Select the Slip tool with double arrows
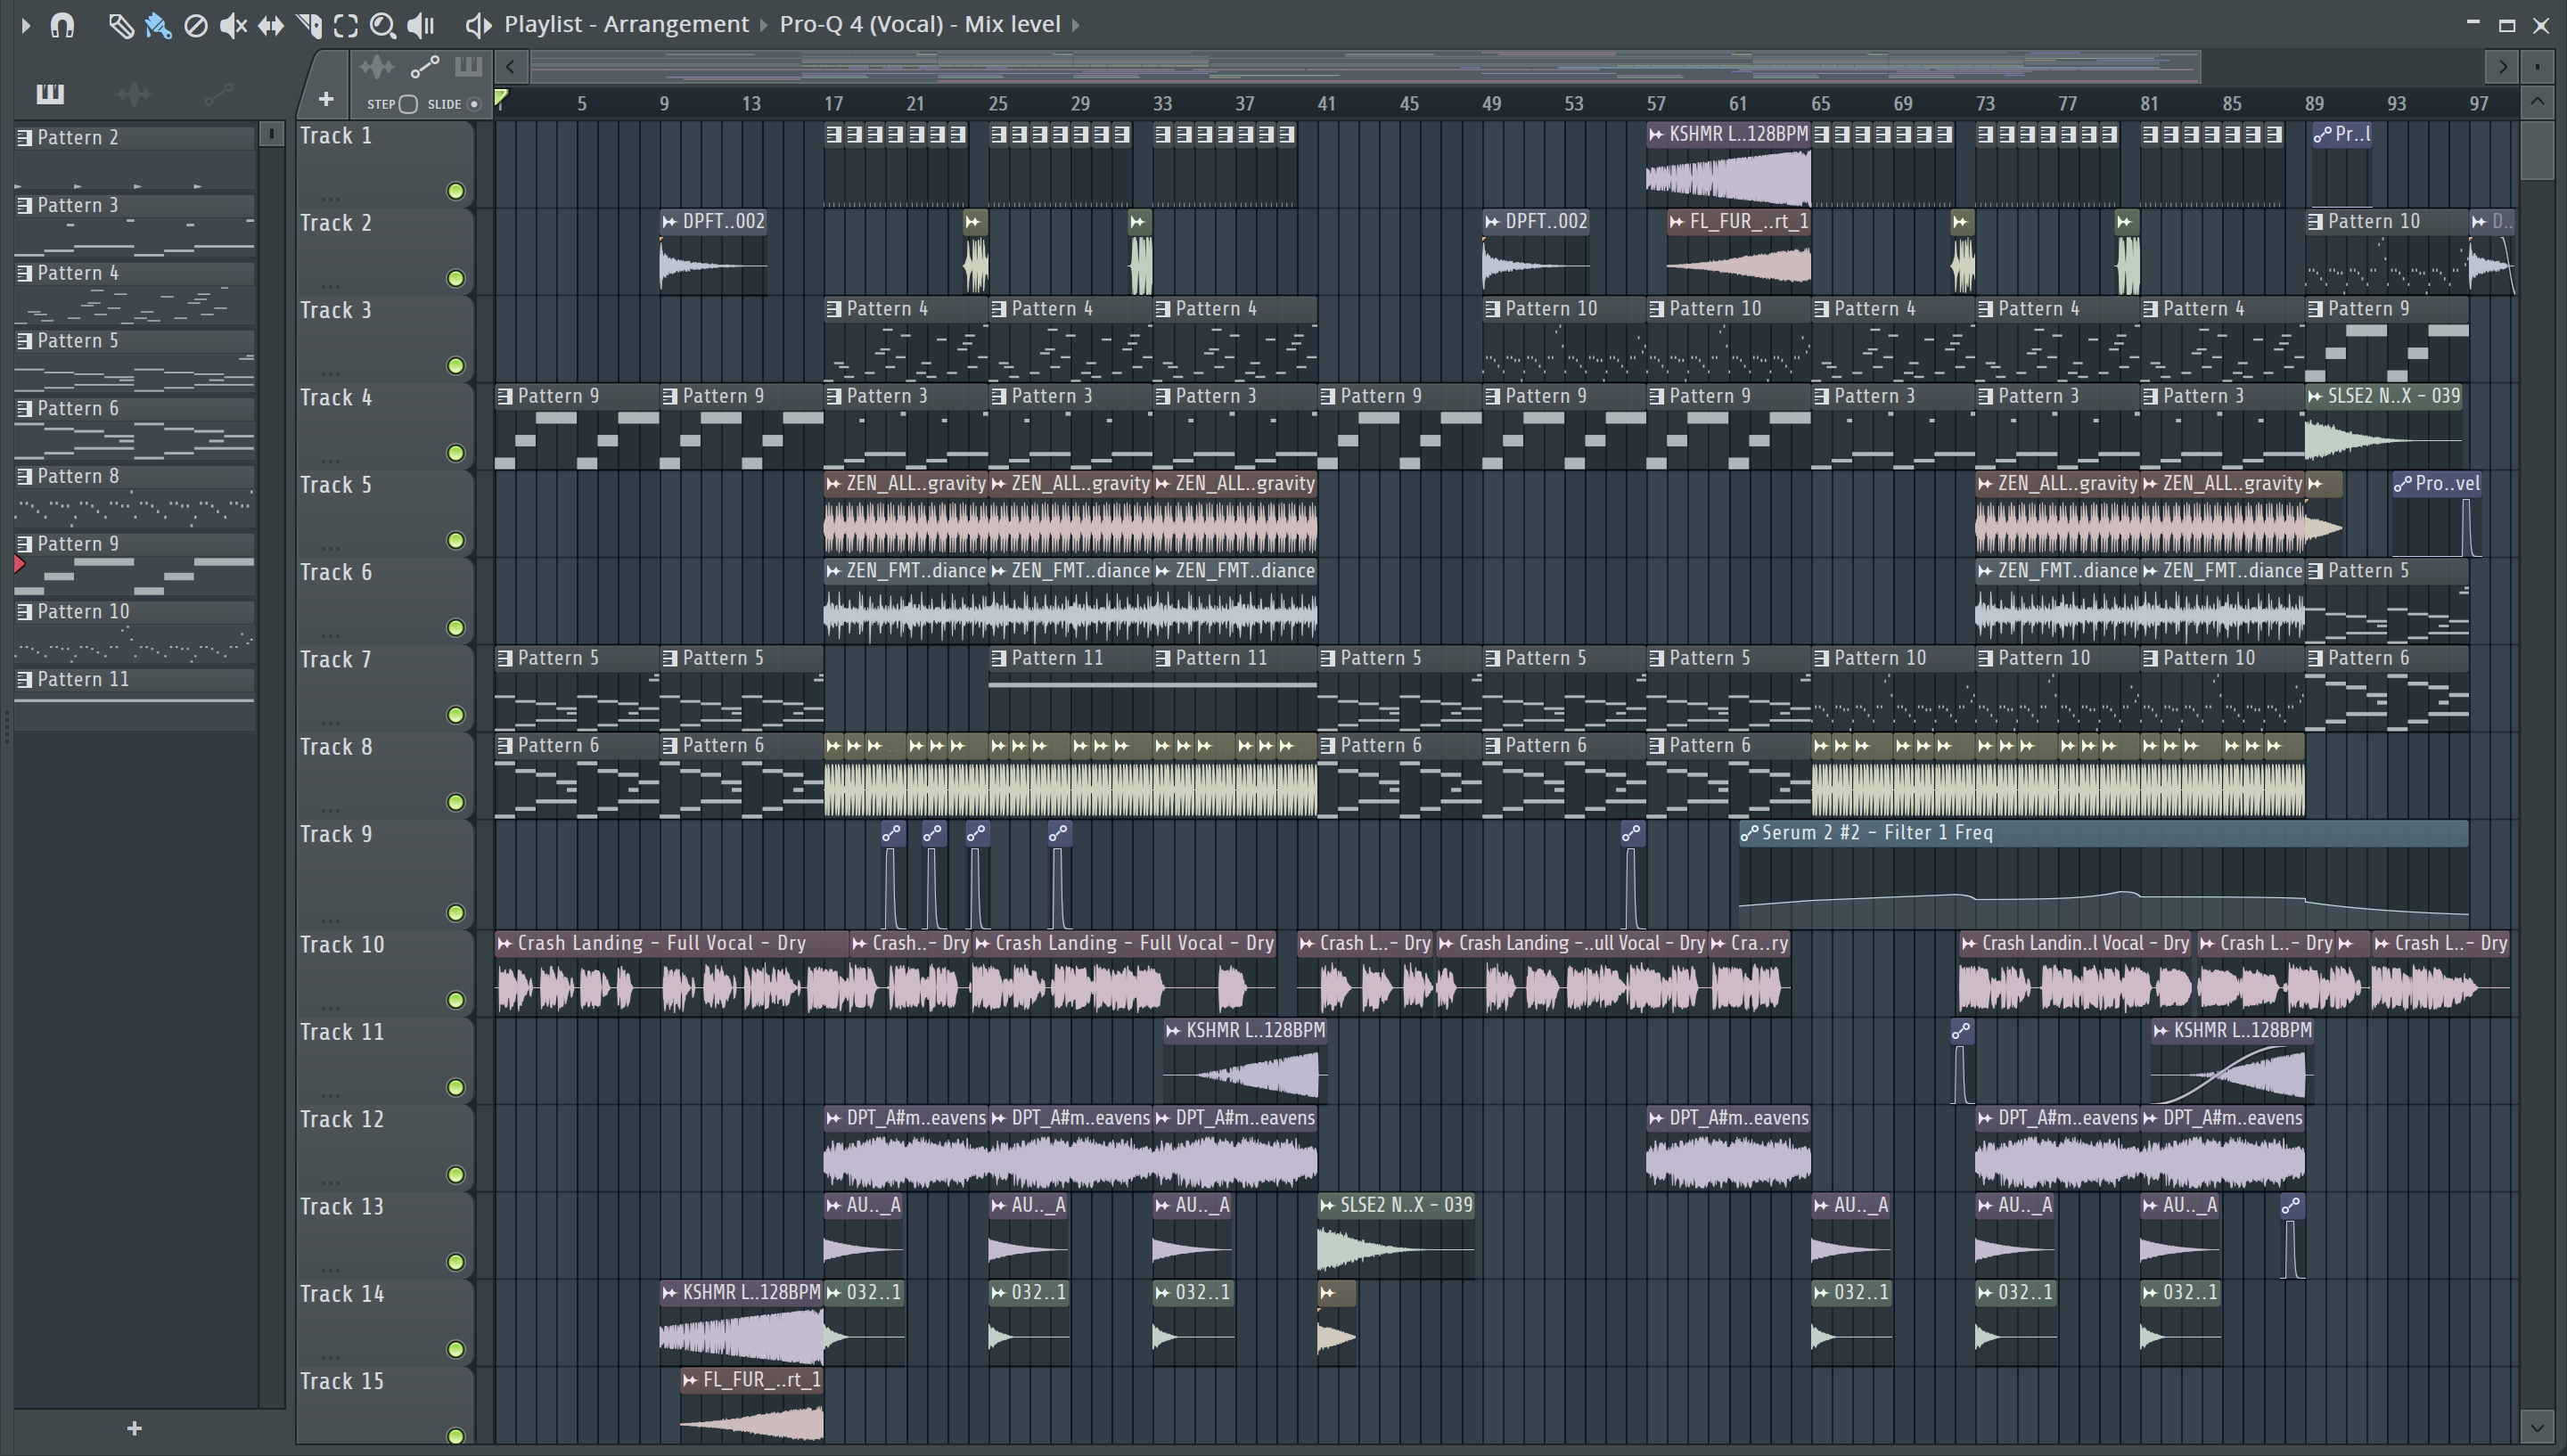 [x=271, y=25]
